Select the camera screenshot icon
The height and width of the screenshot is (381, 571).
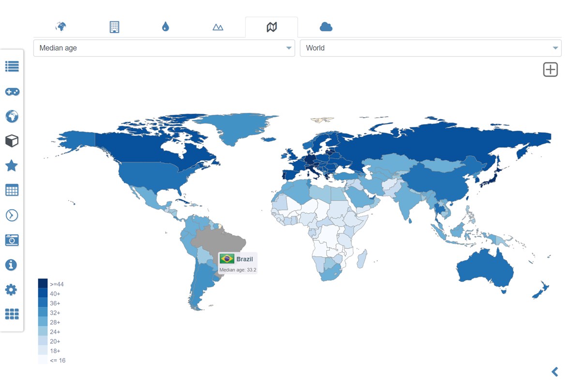12,239
